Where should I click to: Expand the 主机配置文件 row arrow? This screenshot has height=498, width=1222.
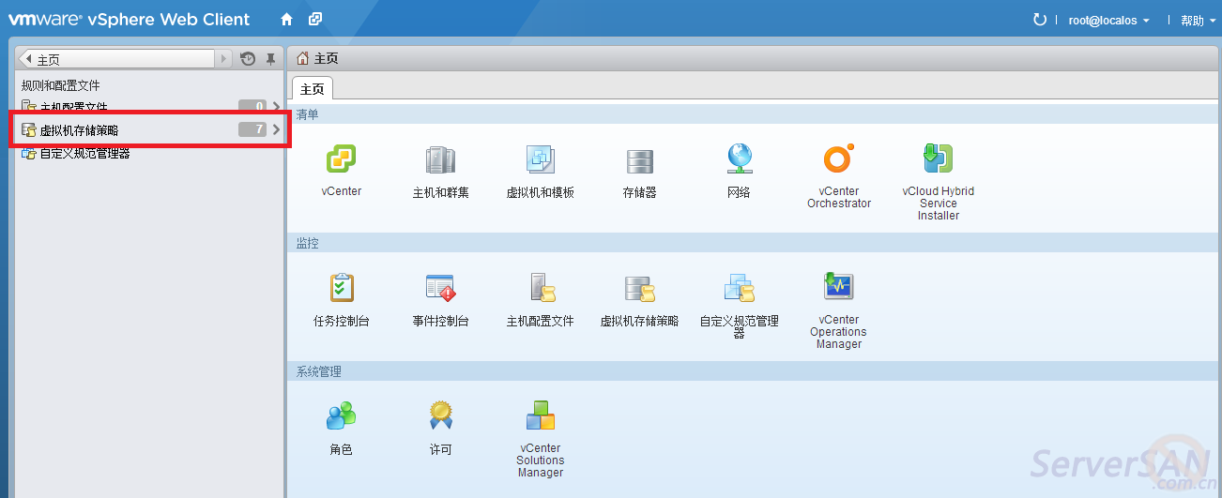pyautogui.click(x=276, y=107)
